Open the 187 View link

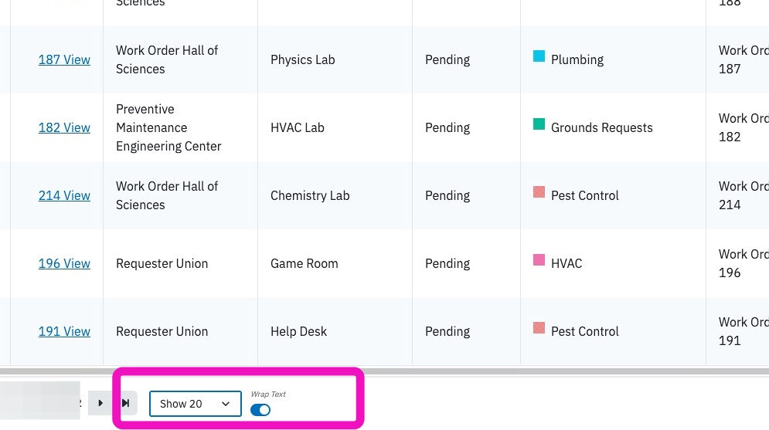[x=64, y=59]
